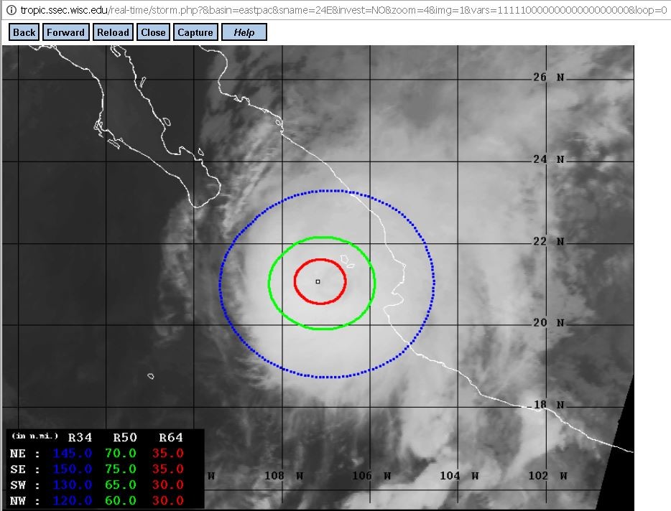Click the NE R64 value 35.0

[x=168, y=454]
